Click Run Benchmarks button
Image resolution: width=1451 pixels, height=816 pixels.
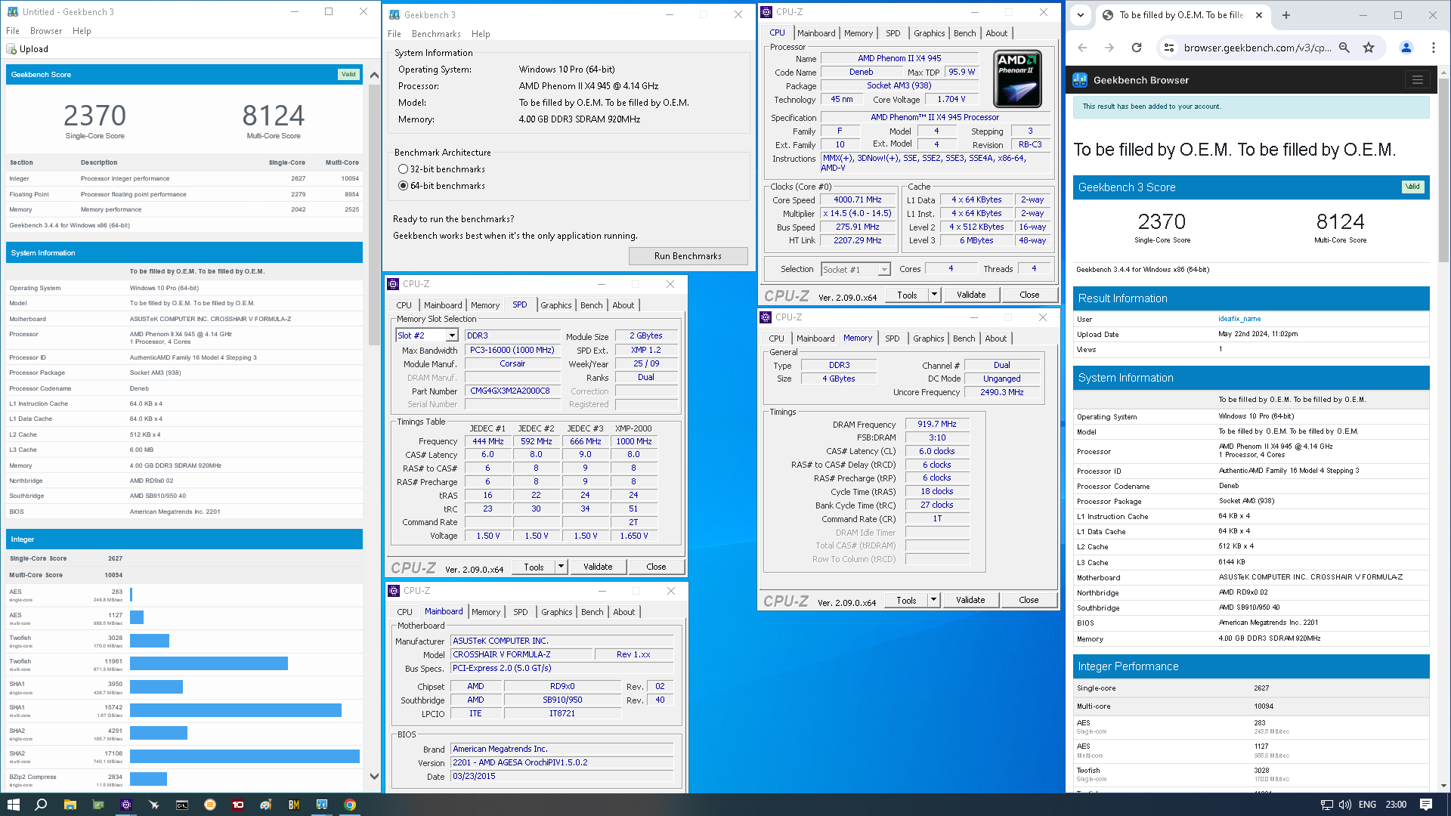(x=688, y=256)
